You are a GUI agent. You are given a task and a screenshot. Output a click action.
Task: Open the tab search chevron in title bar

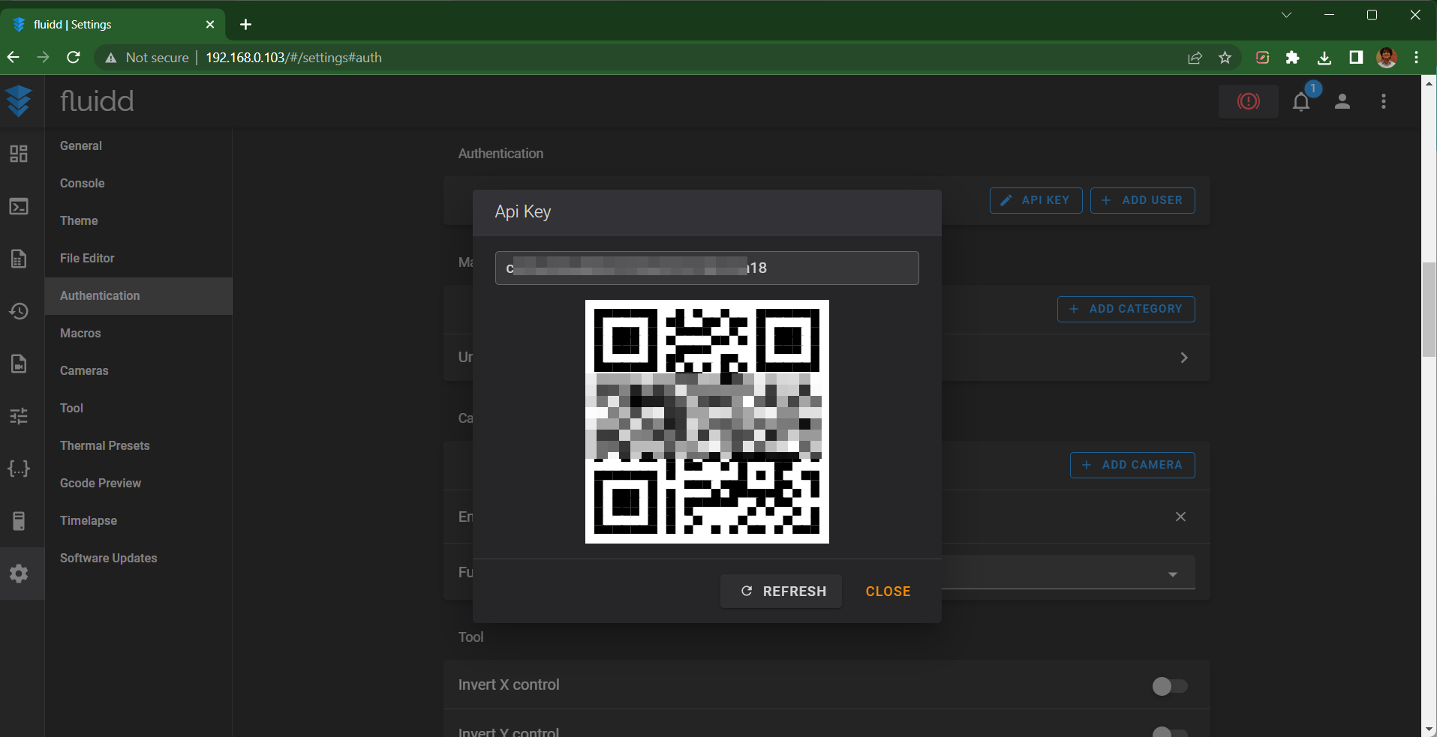[x=1286, y=15]
